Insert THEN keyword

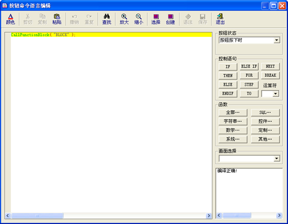pos(228,75)
